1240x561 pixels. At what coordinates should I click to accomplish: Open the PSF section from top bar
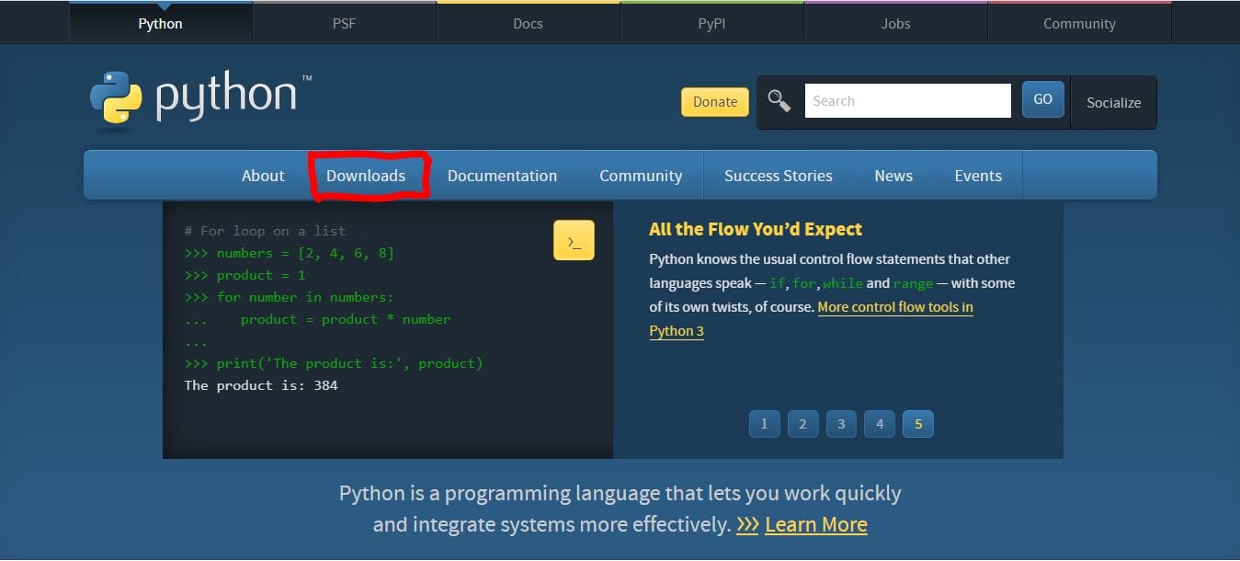coord(344,23)
